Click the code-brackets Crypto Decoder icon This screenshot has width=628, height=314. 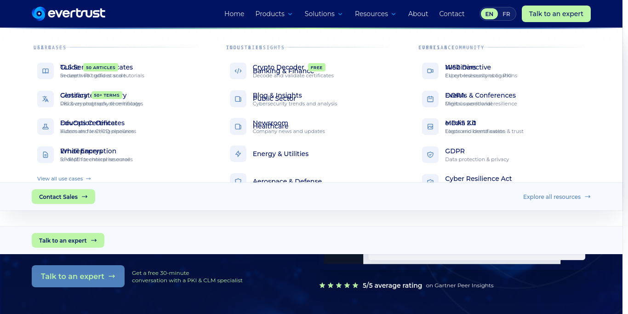pos(238,71)
